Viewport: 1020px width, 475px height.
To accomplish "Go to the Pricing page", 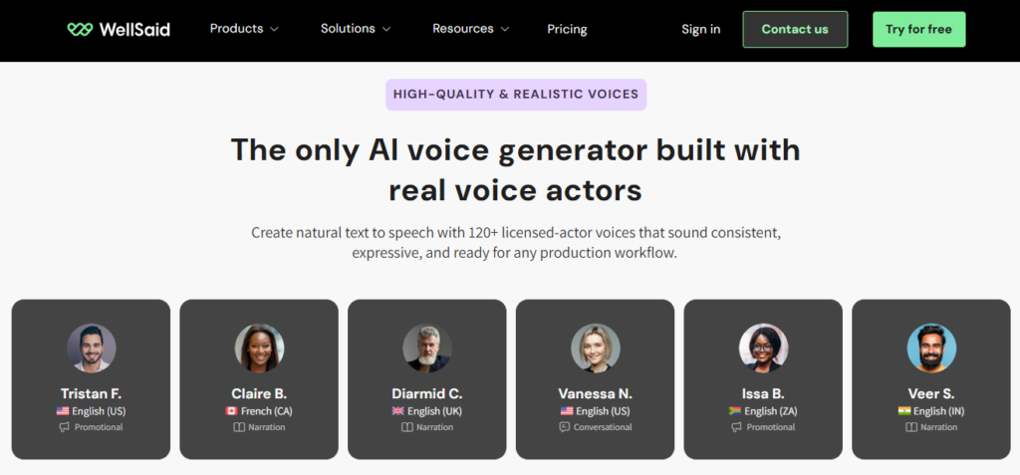I will pos(567,29).
